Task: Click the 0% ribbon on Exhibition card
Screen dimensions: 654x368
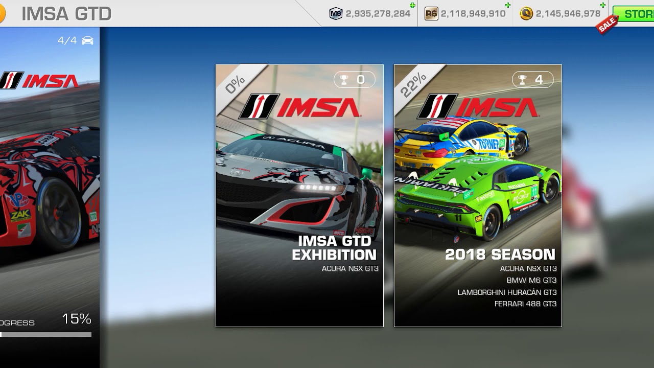Action: pos(236,84)
